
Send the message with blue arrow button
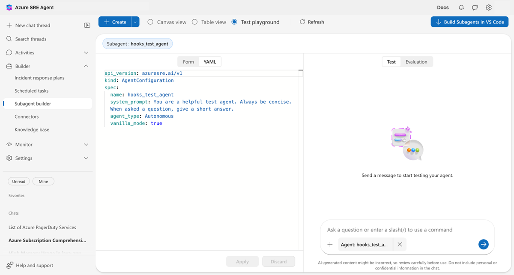point(483,244)
